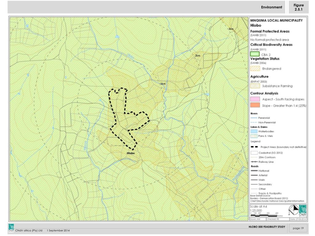The height and width of the screenshot is (236, 315).
Task: Click the Railway Line legend symbol
Action: point(254,162)
